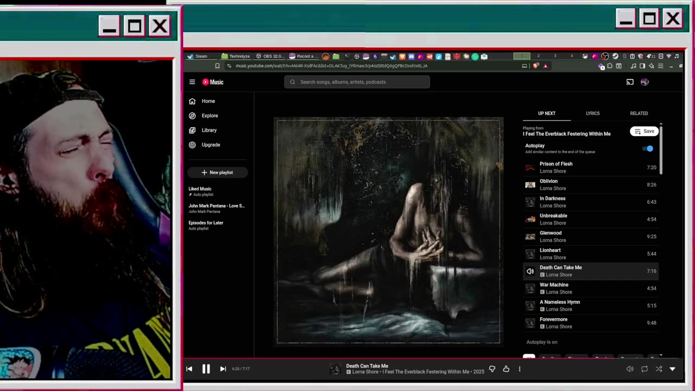
Task: Play War Machine from the queue
Action: pyautogui.click(x=590, y=288)
